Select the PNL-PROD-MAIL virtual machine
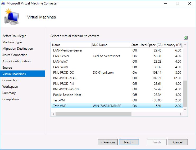 click(x=117, y=78)
